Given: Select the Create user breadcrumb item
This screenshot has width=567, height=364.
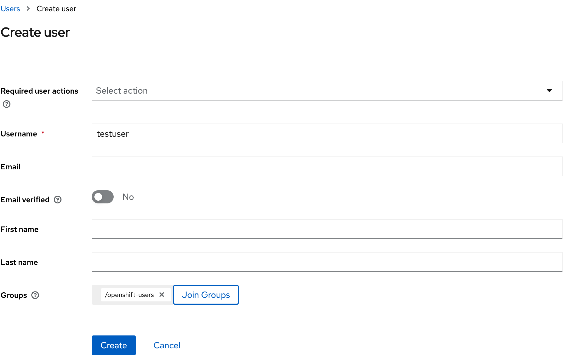Looking at the screenshot, I should [56, 9].
